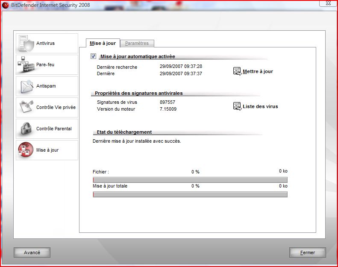Image resolution: width=338 pixels, height=267 pixels.
Task: Click the 'Mise à jour automatique activée' label
Action: click(138, 56)
